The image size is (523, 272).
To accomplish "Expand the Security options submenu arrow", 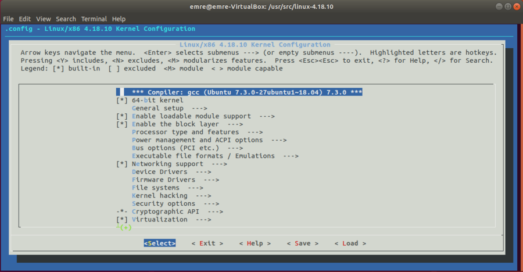I will [212, 203].
